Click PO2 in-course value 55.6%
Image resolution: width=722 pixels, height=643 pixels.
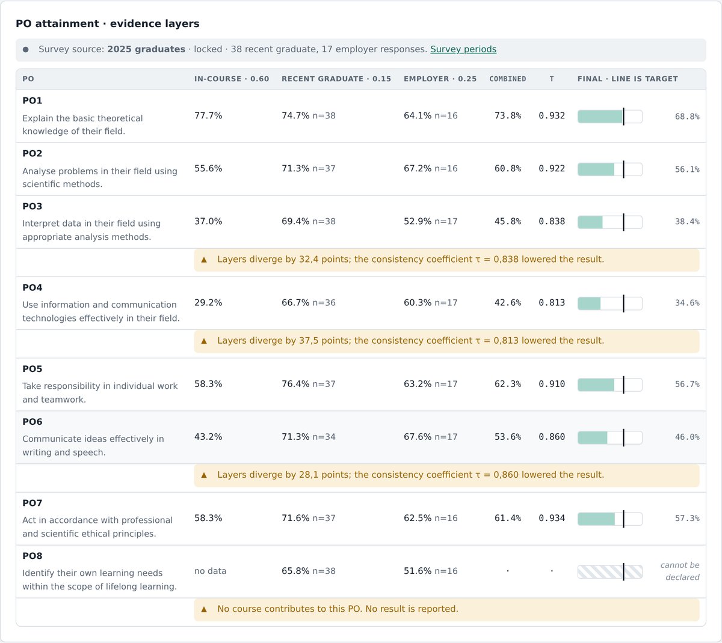[x=208, y=168]
